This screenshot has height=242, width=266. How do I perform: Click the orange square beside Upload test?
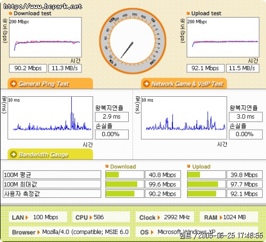[x=188, y=13]
